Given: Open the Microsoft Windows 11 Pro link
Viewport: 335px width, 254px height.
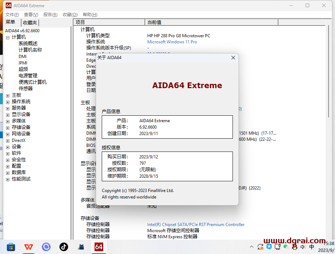Looking at the screenshot, I should click(x=172, y=42).
